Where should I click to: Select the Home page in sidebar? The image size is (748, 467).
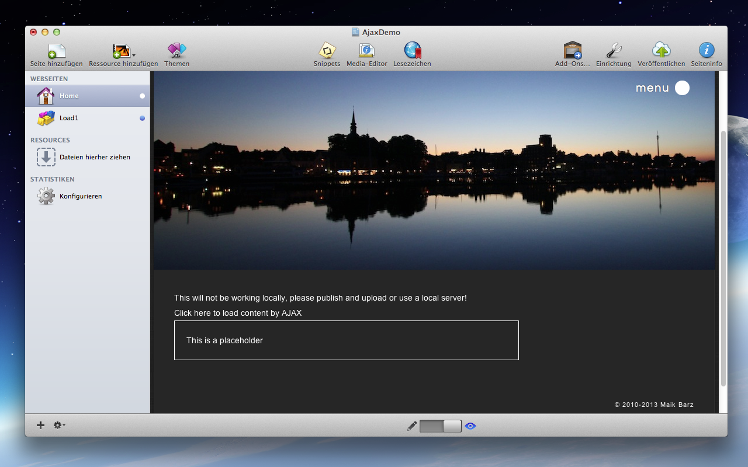tap(88, 96)
